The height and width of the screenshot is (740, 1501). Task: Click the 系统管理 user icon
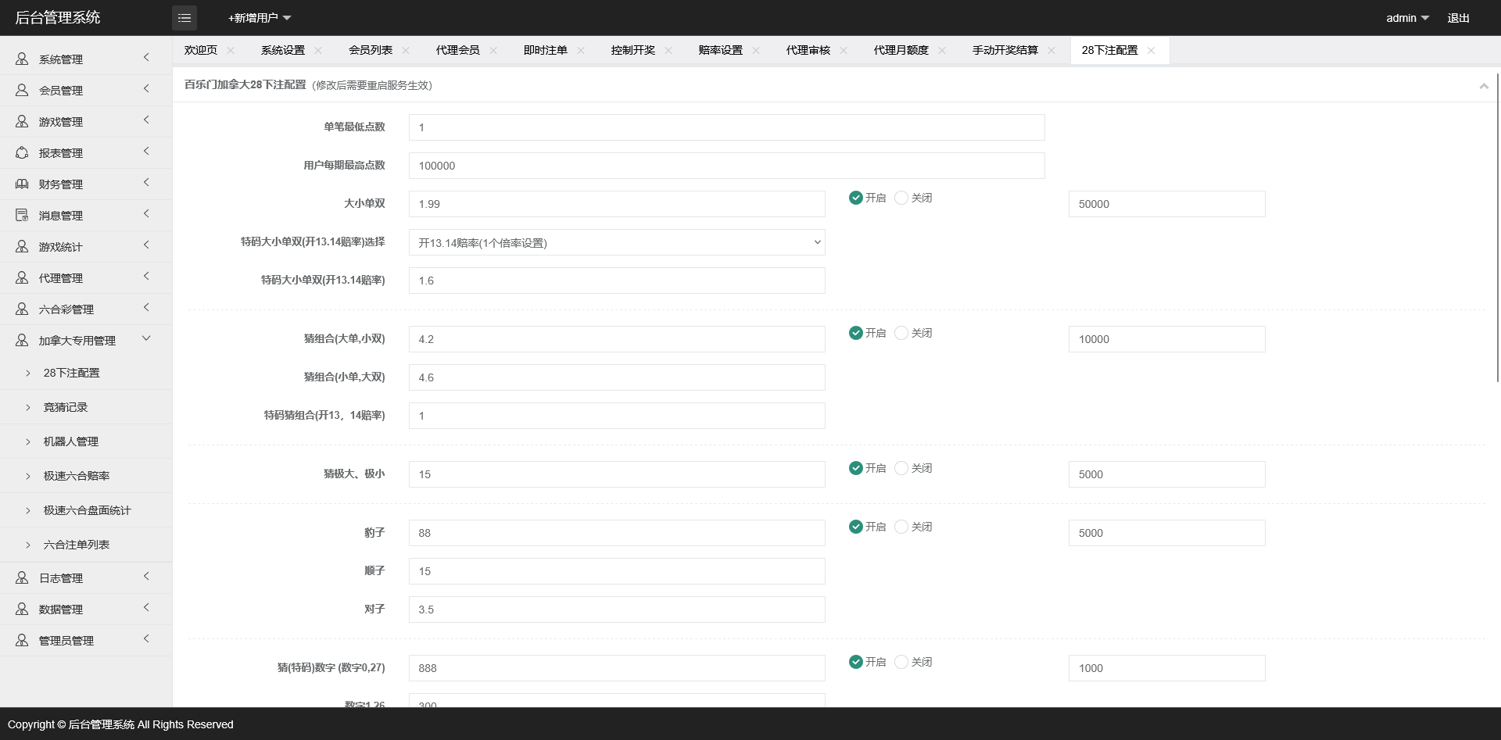point(22,59)
